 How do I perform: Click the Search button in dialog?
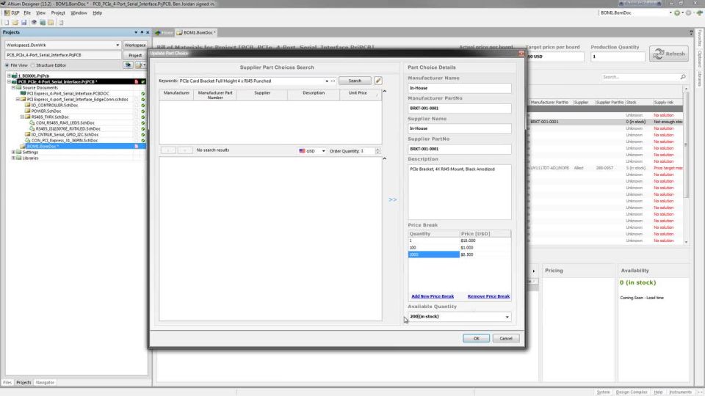tap(355, 81)
